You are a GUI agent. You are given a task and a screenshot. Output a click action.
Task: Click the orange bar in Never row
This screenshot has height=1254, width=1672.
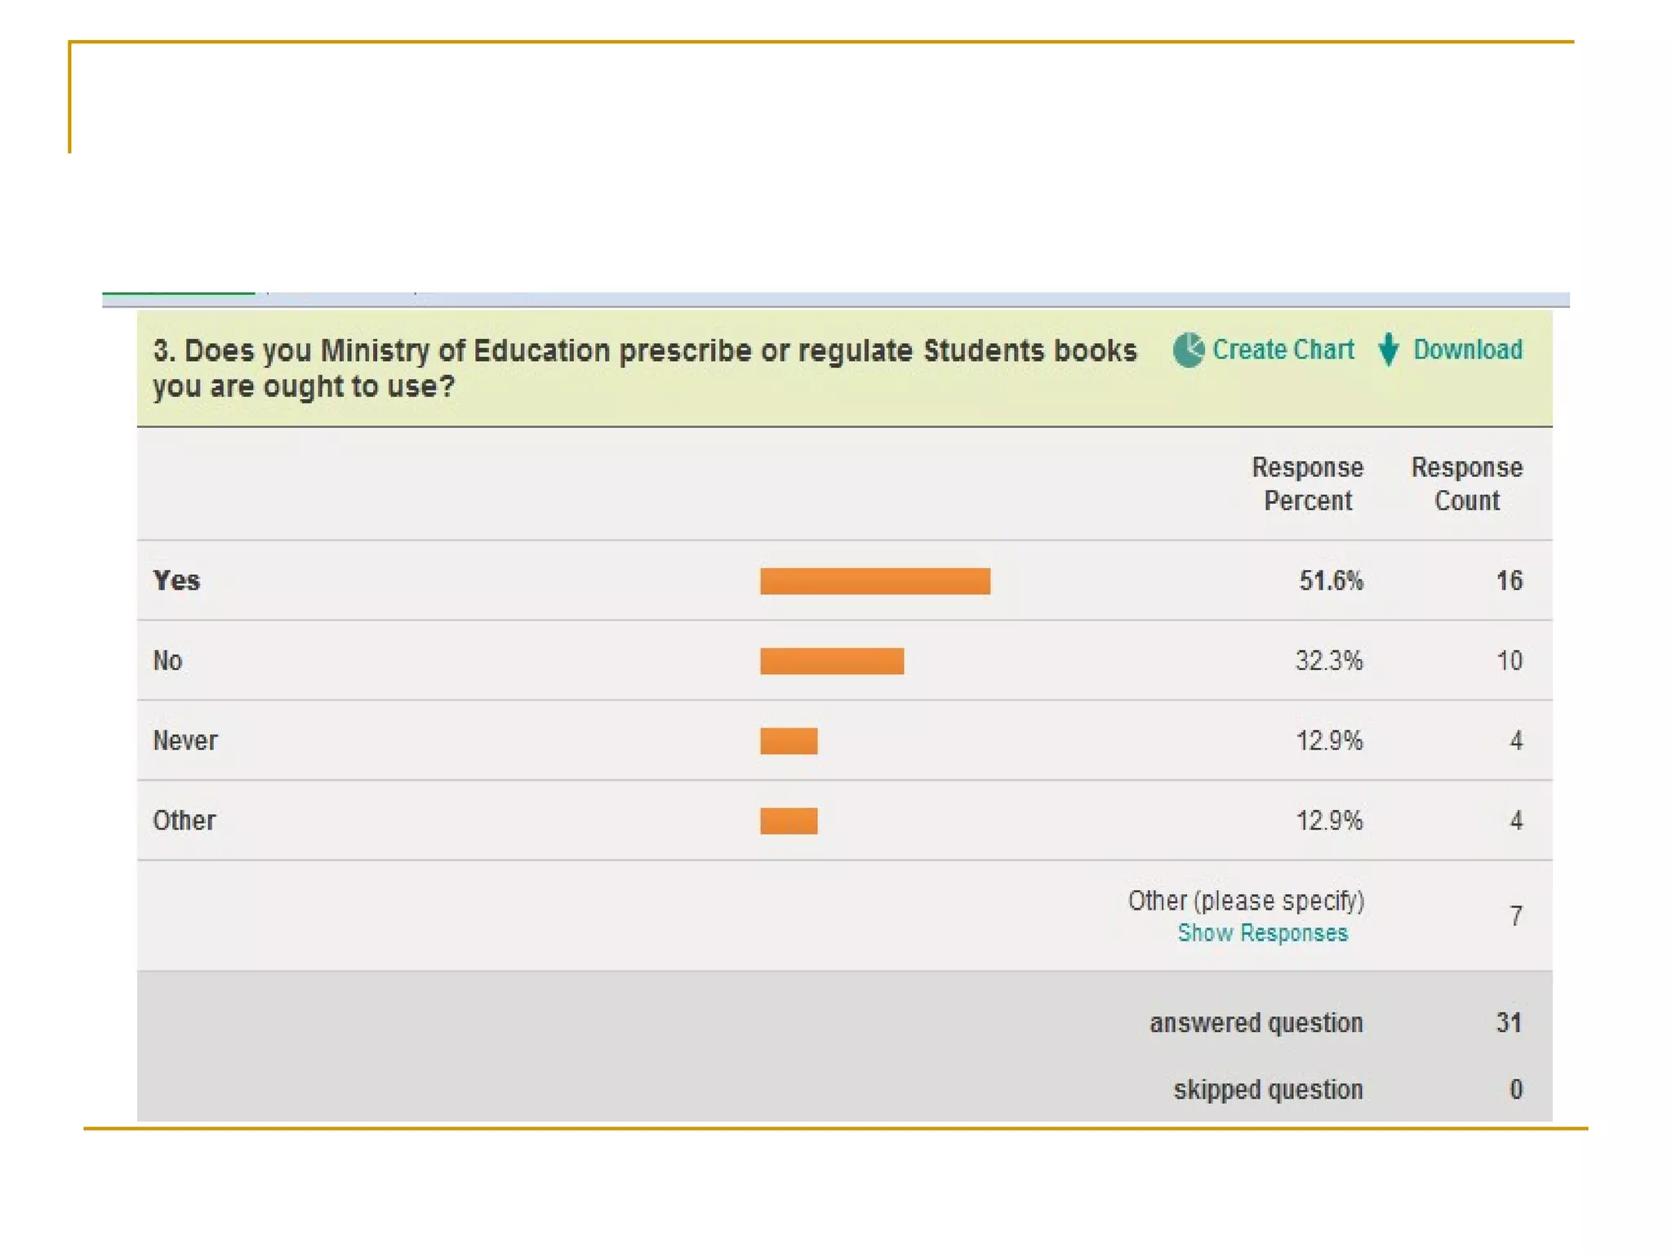click(789, 741)
